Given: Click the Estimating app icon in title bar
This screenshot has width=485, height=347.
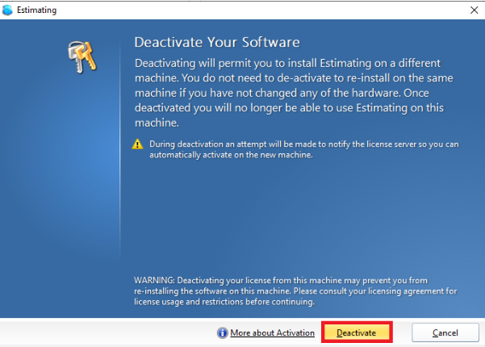Looking at the screenshot, I should pyautogui.click(x=7, y=10).
